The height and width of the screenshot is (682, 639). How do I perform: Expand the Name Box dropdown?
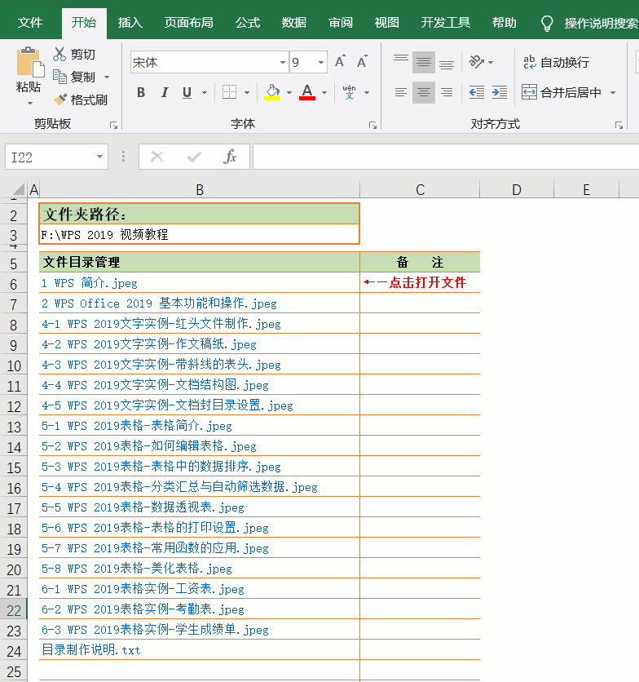tap(99, 157)
